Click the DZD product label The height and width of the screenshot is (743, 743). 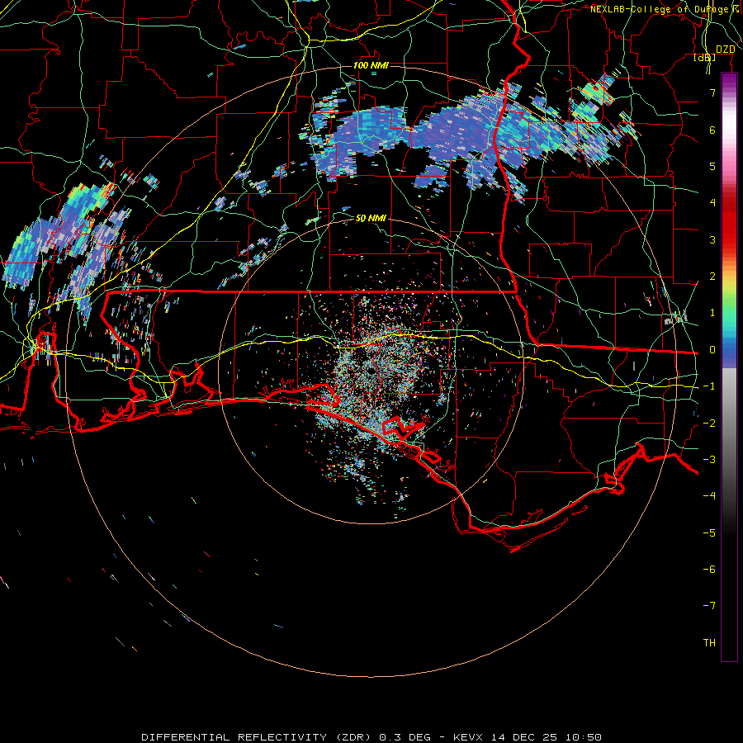726,50
